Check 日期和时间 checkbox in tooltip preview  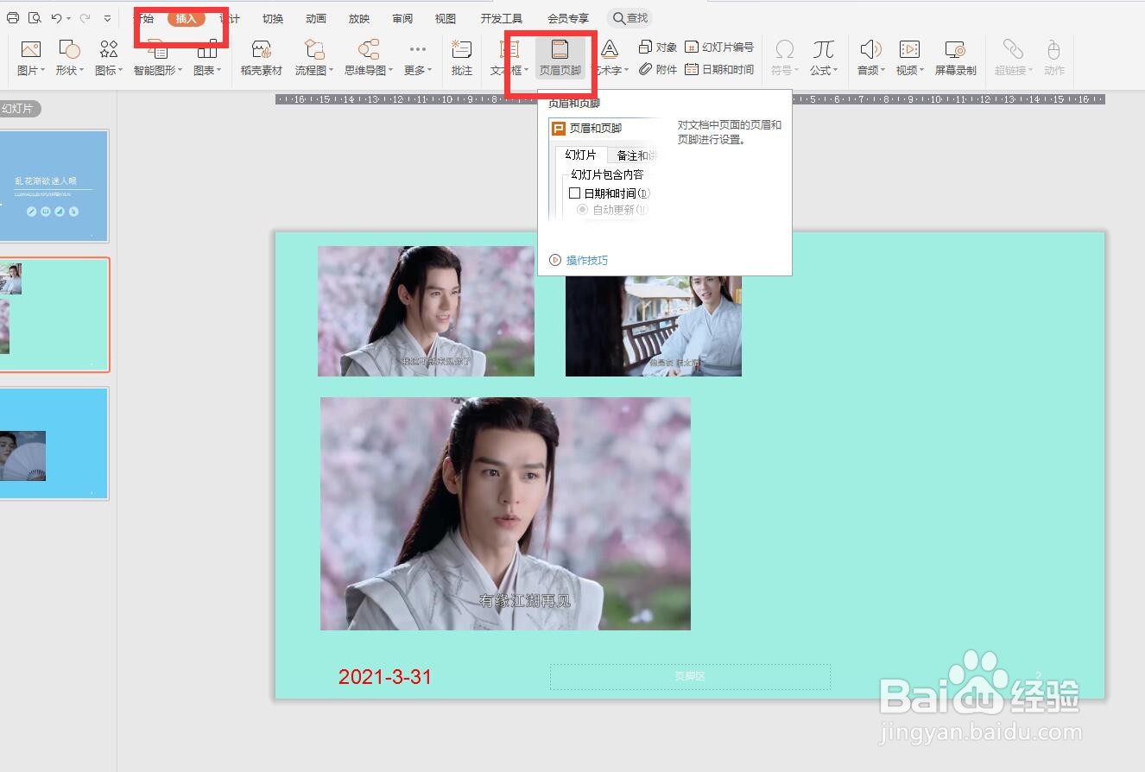575,193
